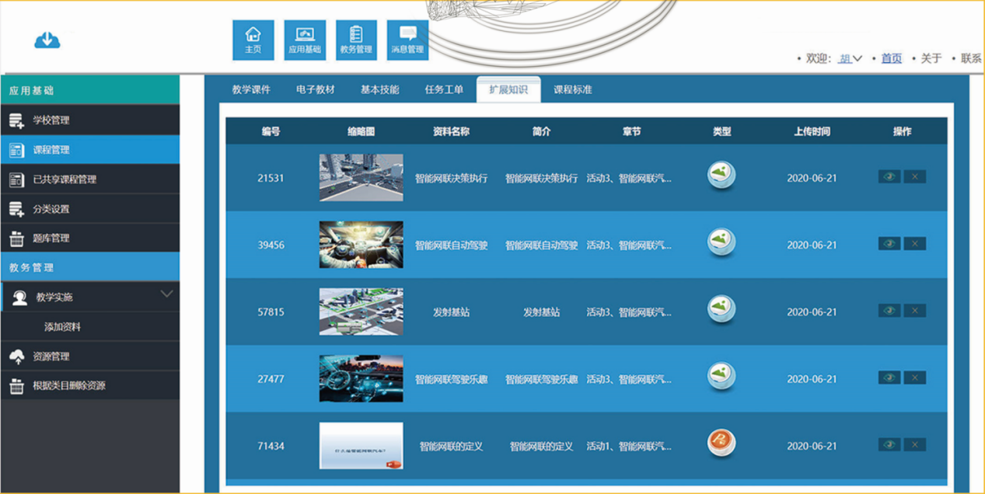Click the thumbnail of 发射基站

click(360, 311)
